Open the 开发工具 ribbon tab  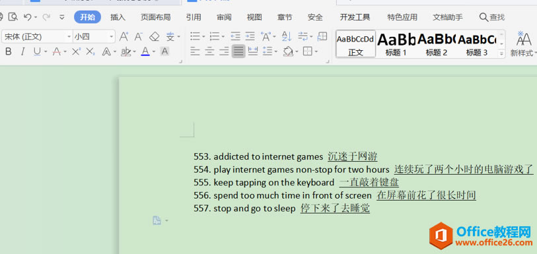355,17
